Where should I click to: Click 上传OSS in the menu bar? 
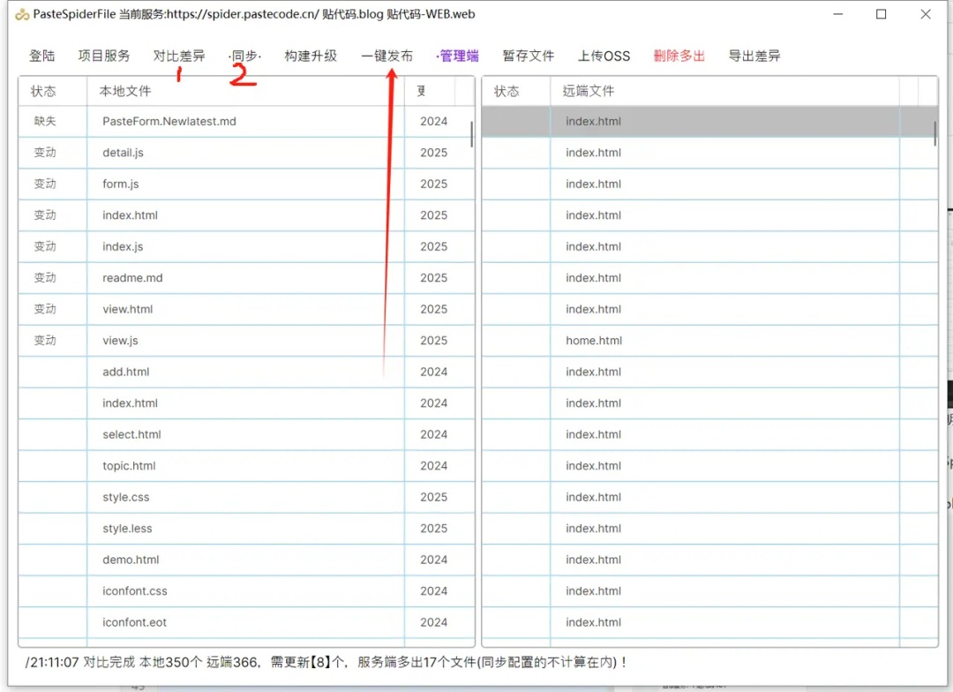(604, 56)
